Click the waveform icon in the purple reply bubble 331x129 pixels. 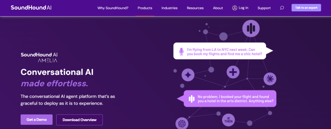(191, 99)
